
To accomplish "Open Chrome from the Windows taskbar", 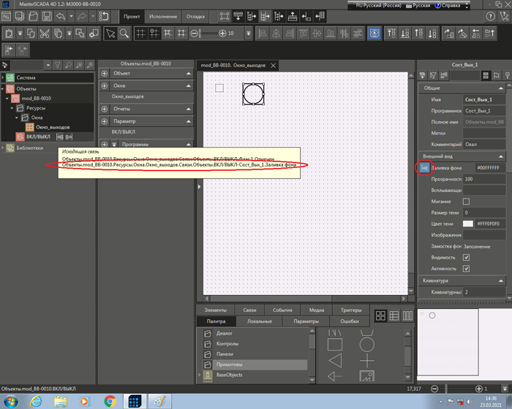I will (110, 401).
